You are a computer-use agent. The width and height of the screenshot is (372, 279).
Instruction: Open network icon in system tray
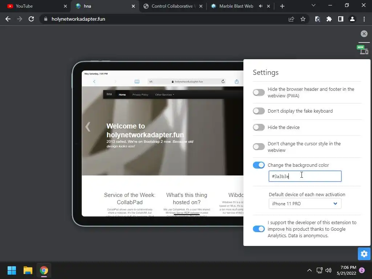(320, 270)
